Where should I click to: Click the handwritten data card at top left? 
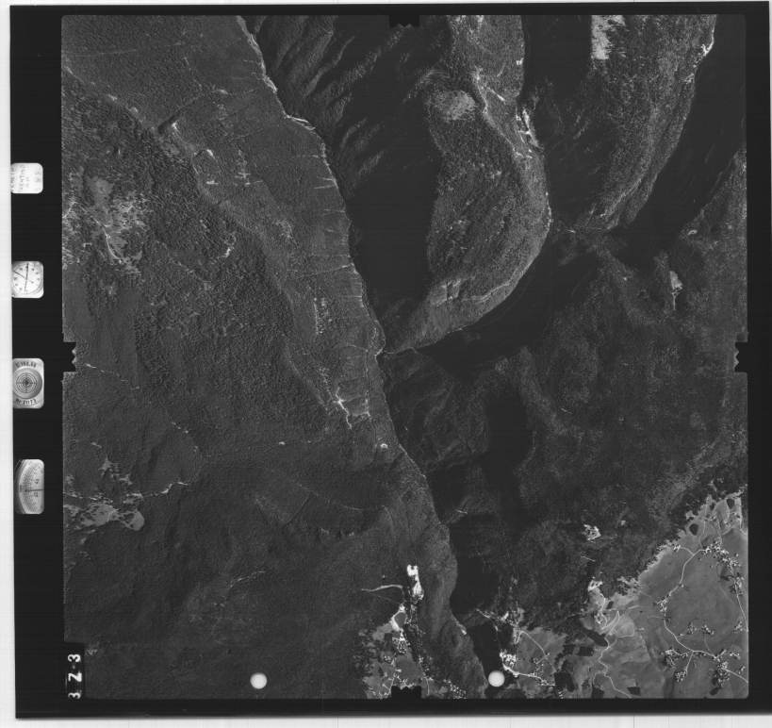pos(26,177)
